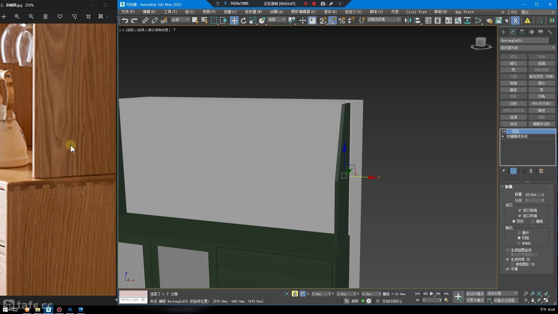
Task: Open the 文件(F) menu
Action: tap(128, 12)
